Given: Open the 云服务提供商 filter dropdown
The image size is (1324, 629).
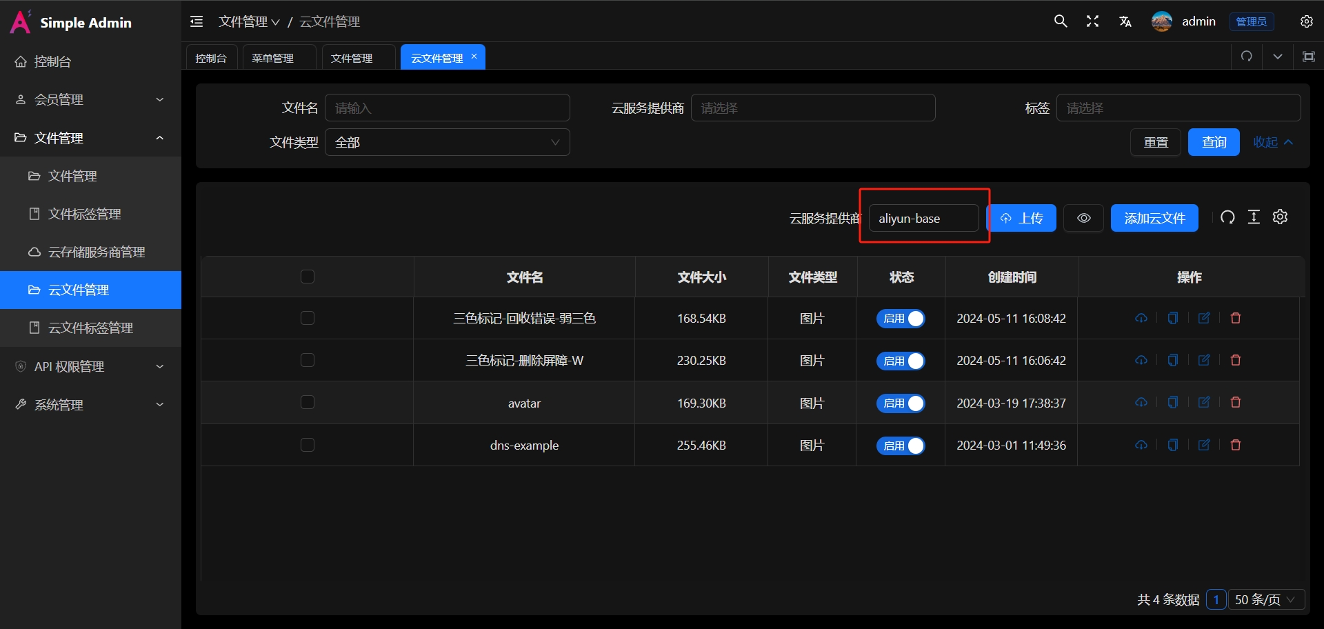Looking at the screenshot, I should coord(814,108).
